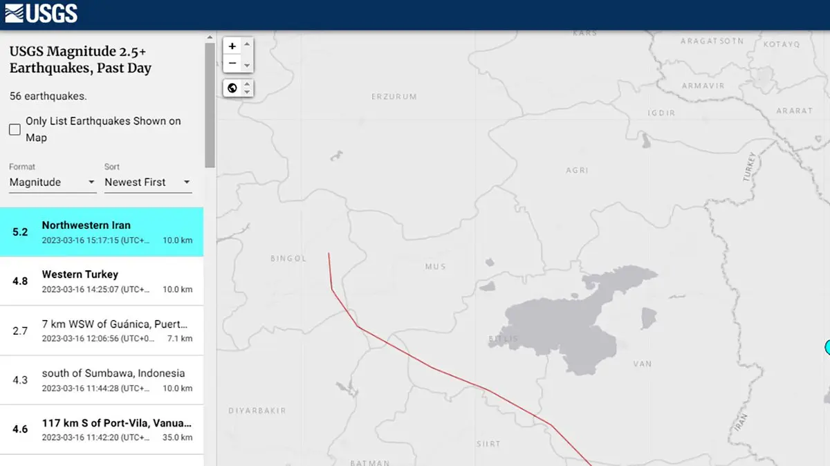Image resolution: width=830 pixels, height=466 pixels.
Task: Zoom out the map with the minus button
Action: coord(232,64)
